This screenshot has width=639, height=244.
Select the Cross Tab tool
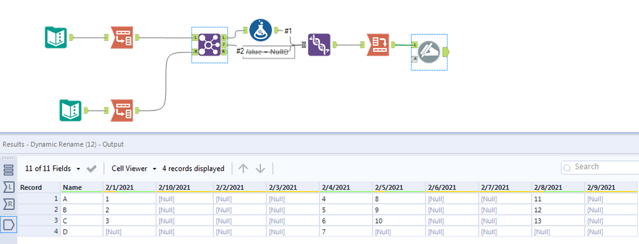(378, 45)
